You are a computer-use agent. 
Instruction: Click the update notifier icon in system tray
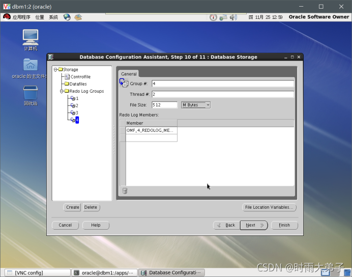[x=213, y=17]
